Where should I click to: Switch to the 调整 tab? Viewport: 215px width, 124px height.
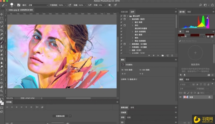tap(187, 32)
